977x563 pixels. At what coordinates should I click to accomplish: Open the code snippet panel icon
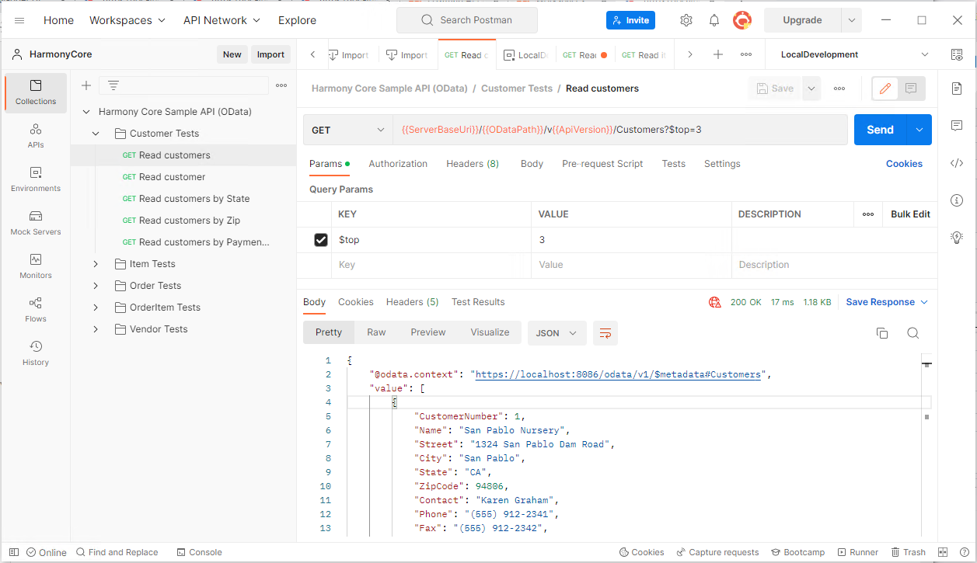point(957,163)
